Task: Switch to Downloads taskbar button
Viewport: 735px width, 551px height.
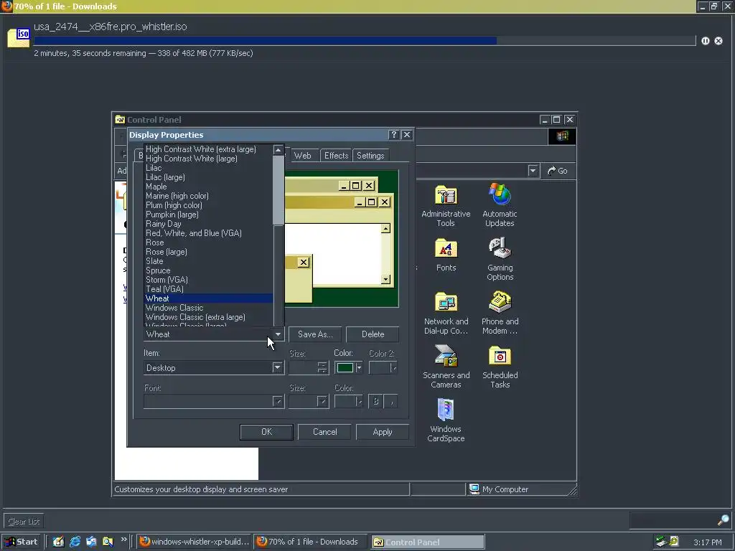Action: point(311,542)
